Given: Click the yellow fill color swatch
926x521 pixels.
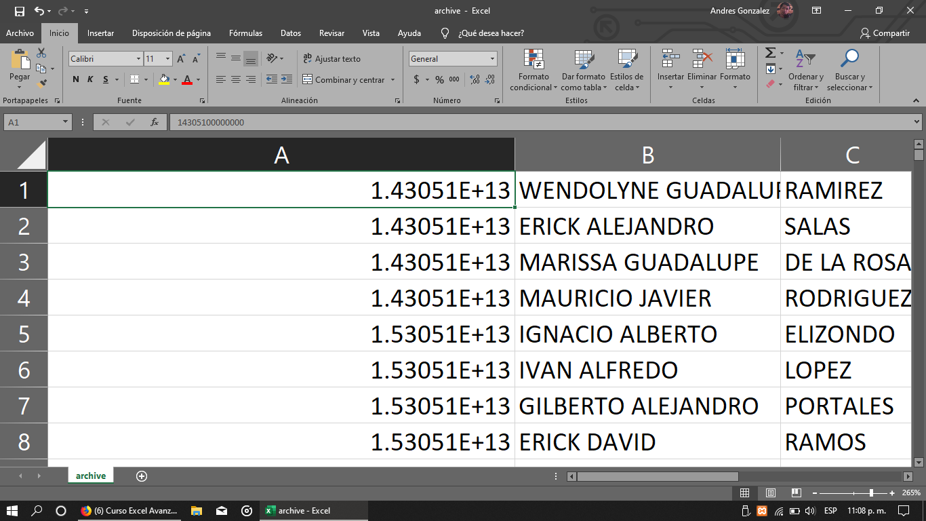Looking at the screenshot, I should tap(164, 79).
